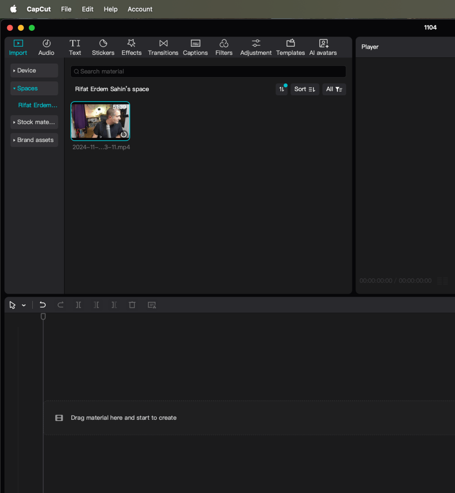Collapse the Spaces section
This screenshot has height=493, width=455.
34,89
